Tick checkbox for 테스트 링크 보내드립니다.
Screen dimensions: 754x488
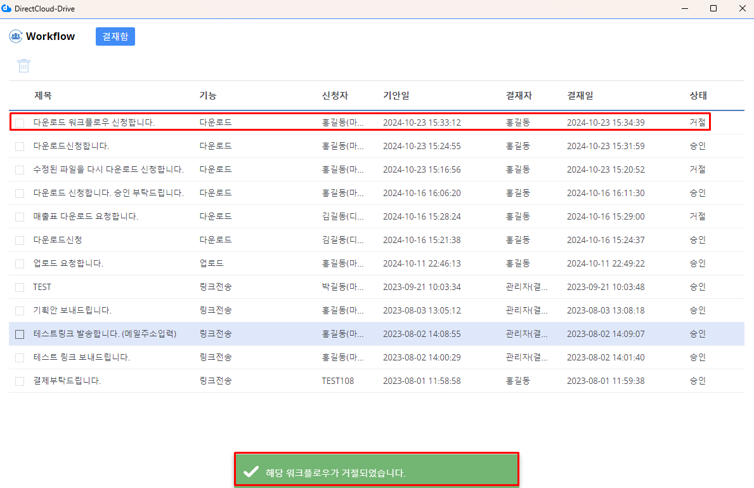pyautogui.click(x=20, y=357)
